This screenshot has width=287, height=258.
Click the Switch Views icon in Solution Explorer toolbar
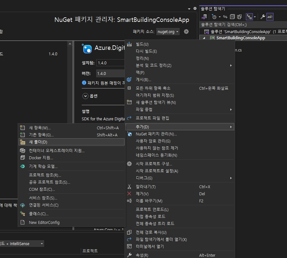click(204, 17)
